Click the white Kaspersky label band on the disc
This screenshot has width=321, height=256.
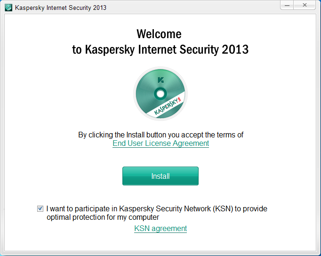pos(170,105)
